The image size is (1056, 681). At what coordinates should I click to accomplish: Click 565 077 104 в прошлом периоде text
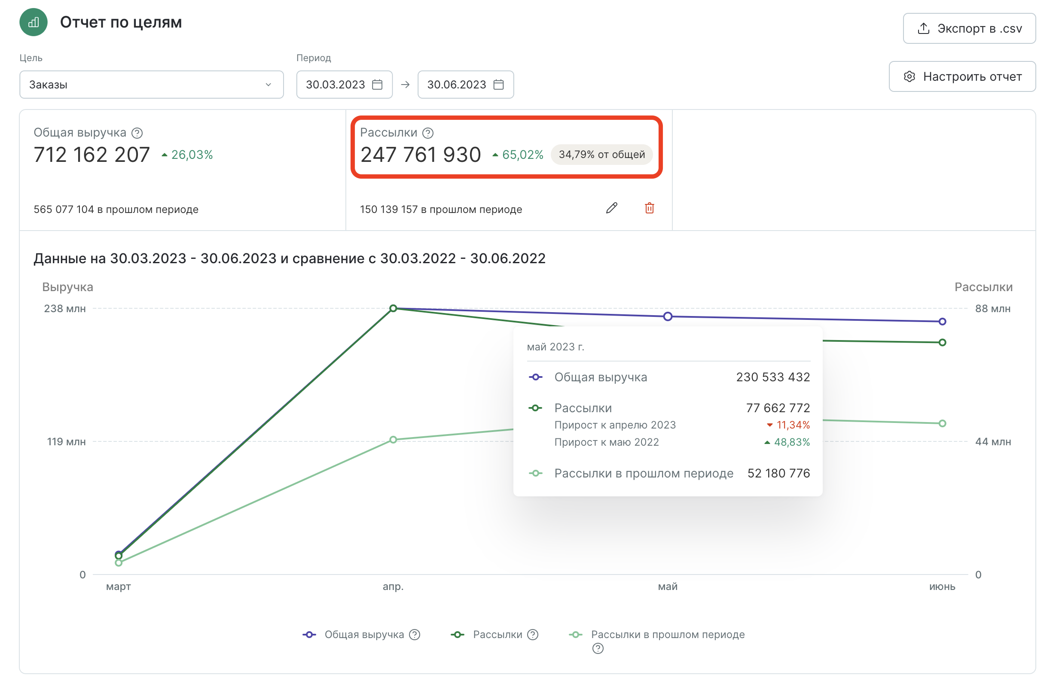point(116,209)
